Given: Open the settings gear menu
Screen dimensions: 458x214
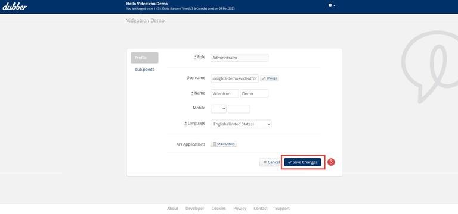Looking at the screenshot, I should pyautogui.click(x=332, y=5).
